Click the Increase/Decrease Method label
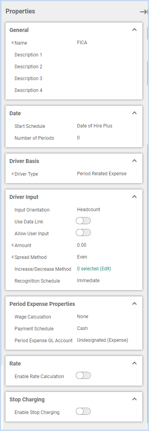This screenshot has width=149, height=431. pyautogui.click(x=43, y=269)
